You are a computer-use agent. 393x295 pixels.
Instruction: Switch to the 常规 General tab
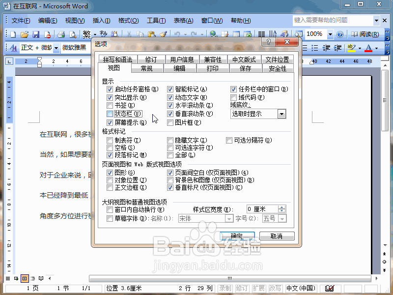click(x=147, y=68)
